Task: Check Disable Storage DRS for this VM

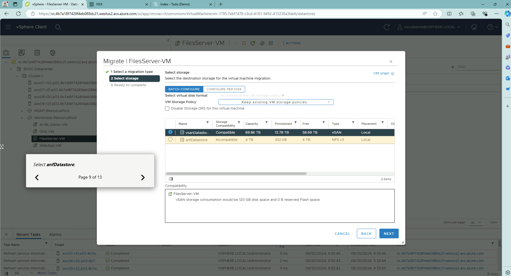Action: click(x=167, y=108)
